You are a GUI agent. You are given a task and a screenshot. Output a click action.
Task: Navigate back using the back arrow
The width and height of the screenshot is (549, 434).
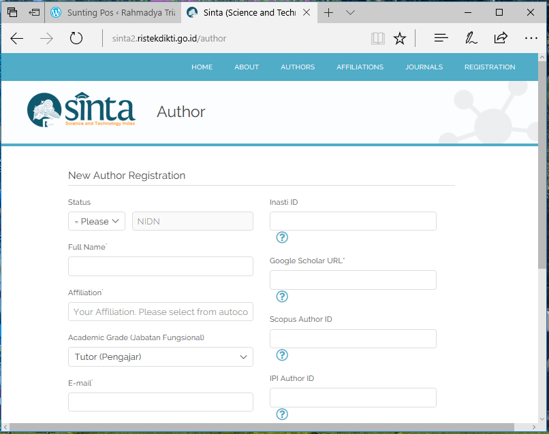[x=16, y=38]
